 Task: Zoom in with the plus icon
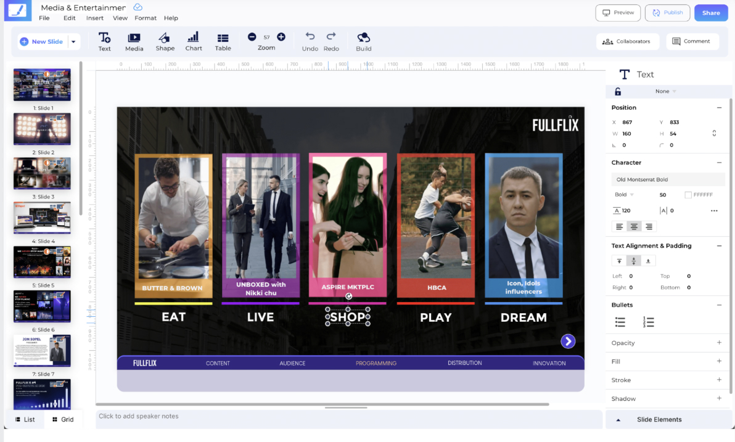(281, 36)
